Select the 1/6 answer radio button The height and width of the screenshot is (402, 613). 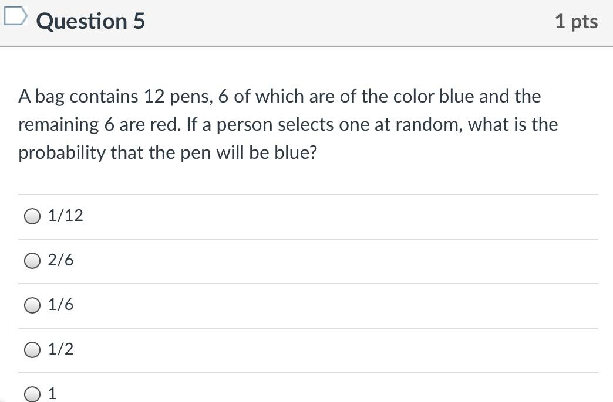(32, 305)
